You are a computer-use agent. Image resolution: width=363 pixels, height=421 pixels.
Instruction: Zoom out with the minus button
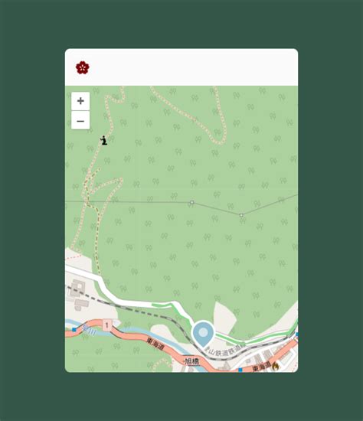click(80, 121)
